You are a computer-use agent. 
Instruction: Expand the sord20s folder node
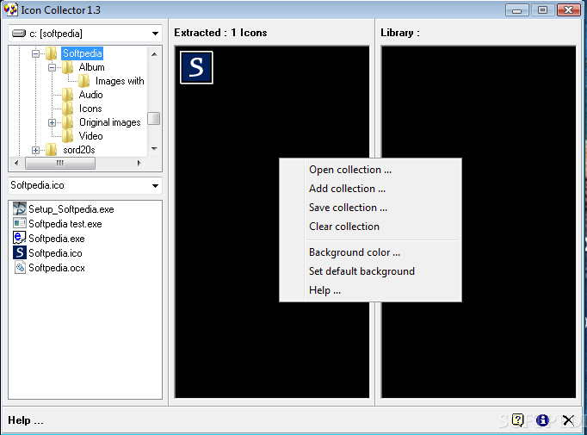(x=35, y=150)
